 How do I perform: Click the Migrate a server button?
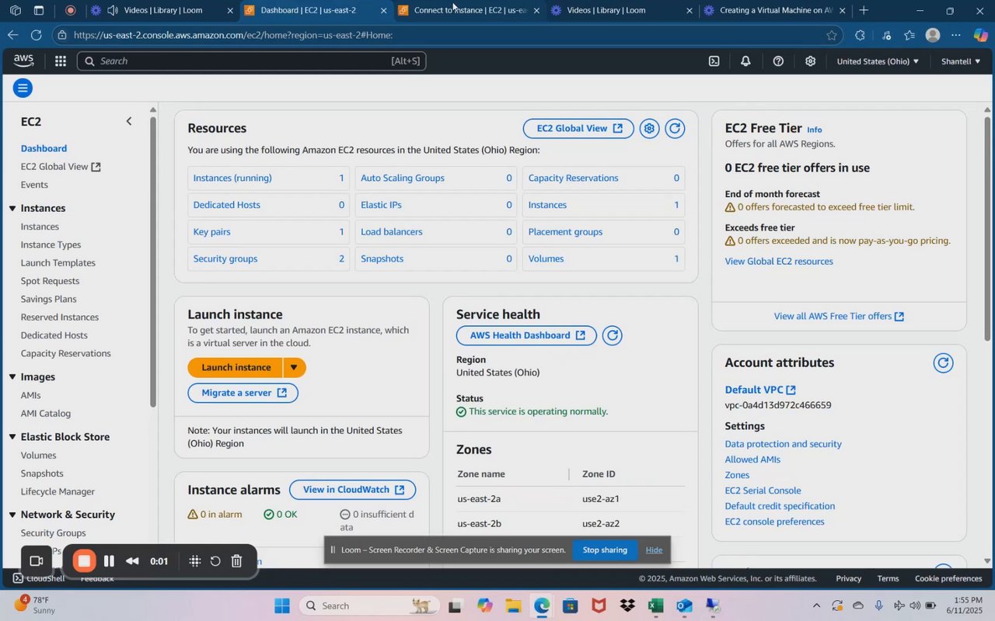click(x=243, y=393)
